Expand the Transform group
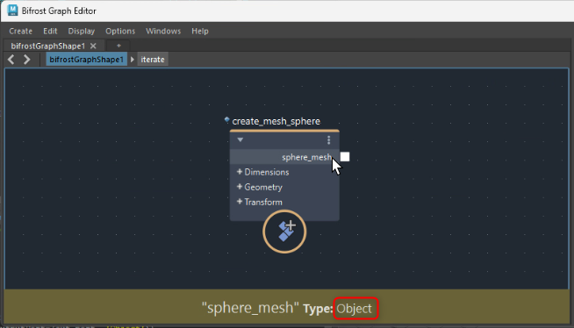Image resolution: width=574 pixels, height=328 pixels. point(240,202)
